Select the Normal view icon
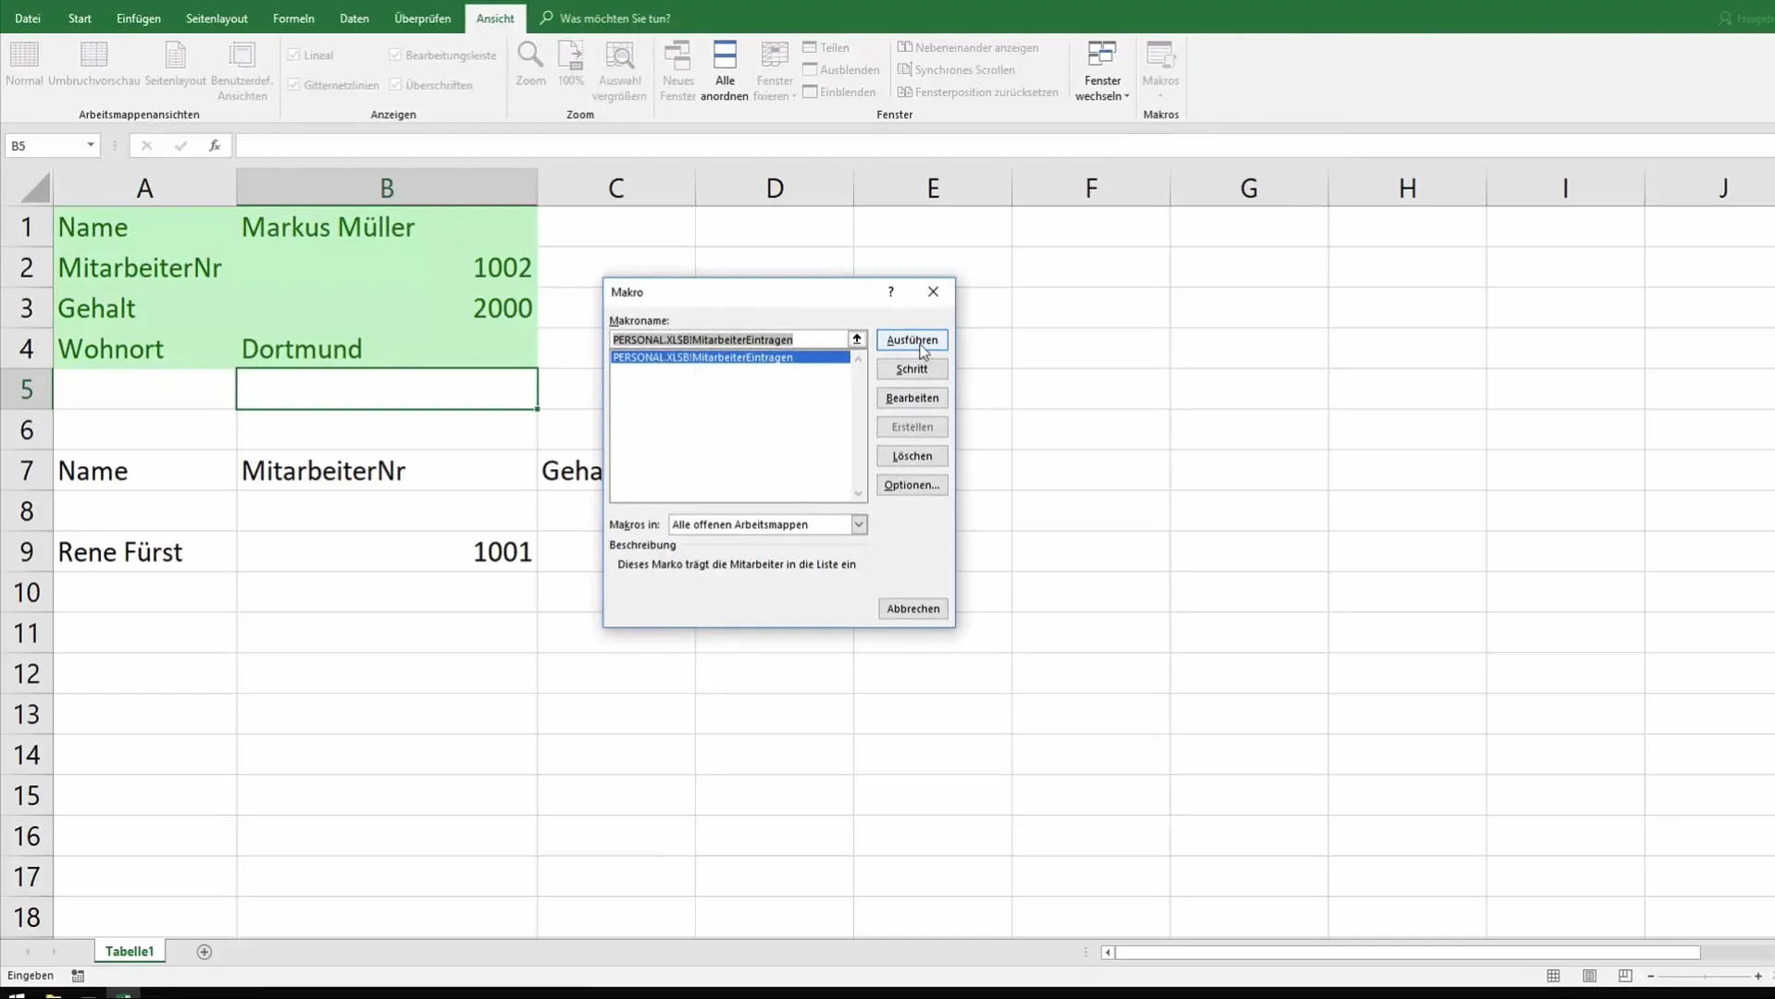 click(24, 64)
